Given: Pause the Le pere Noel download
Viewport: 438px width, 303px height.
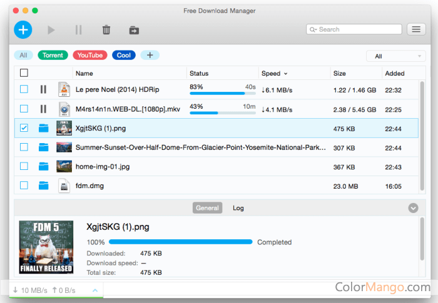Looking at the screenshot, I should (x=43, y=89).
